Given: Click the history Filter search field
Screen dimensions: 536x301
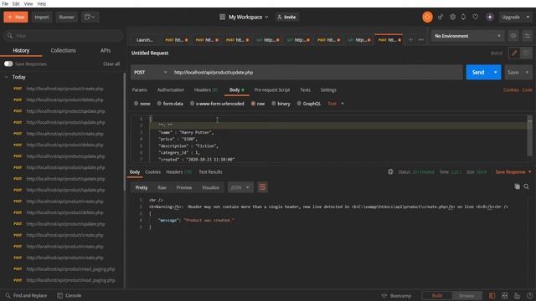Looking at the screenshot, I should [x=64, y=36].
